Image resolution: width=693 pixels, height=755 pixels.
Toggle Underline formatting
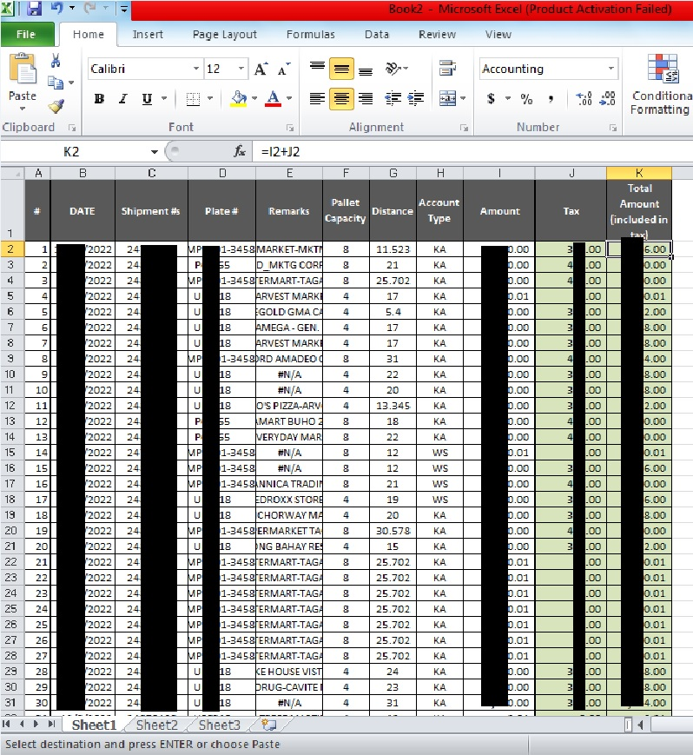click(x=148, y=99)
